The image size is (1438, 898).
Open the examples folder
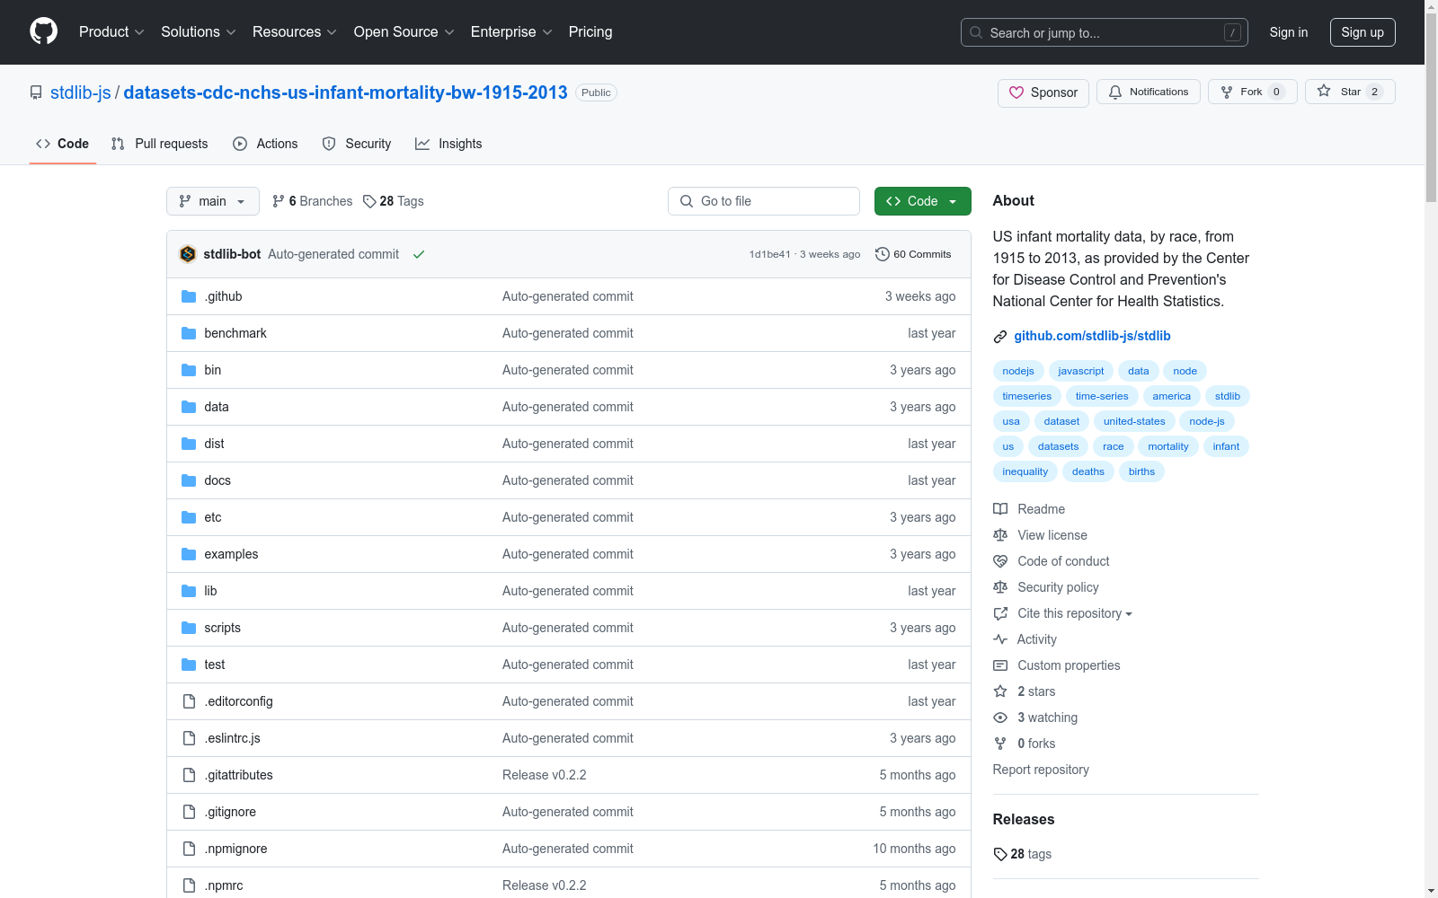pyautogui.click(x=231, y=554)
